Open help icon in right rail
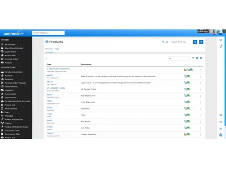 (x=221, y=122)
